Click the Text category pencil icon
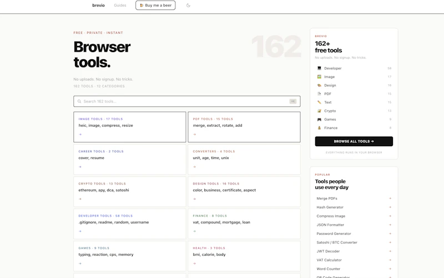The width and height of the screenshot is (444, 278). tap(320, 102)
